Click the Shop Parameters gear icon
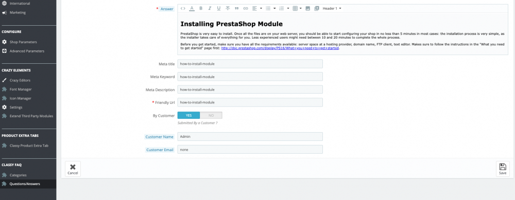The image size is (515, 200). click(4, 42)
